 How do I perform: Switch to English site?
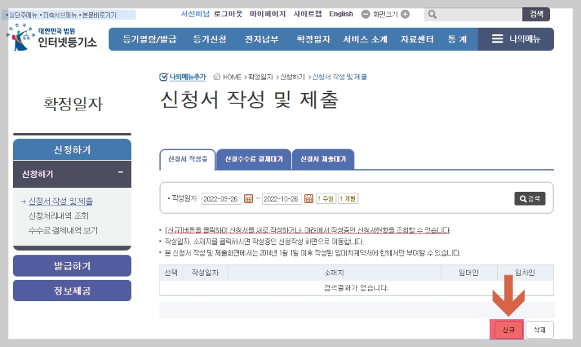tap(341, 14)
